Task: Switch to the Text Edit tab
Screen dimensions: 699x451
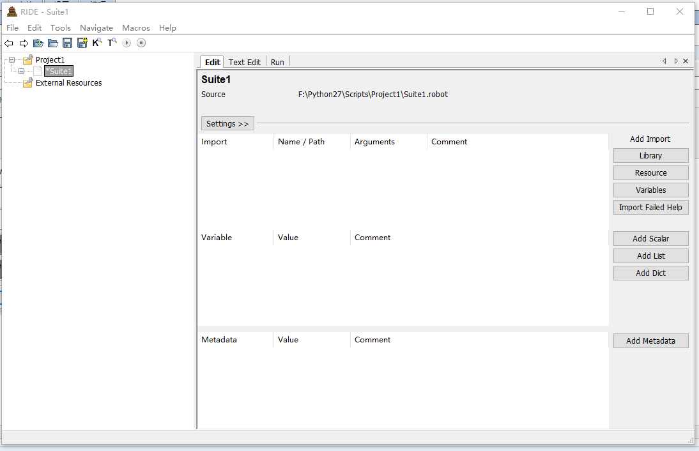Action: 244,62
